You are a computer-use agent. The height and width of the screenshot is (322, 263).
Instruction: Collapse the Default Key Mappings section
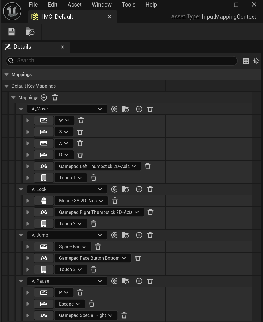(7, 86)
